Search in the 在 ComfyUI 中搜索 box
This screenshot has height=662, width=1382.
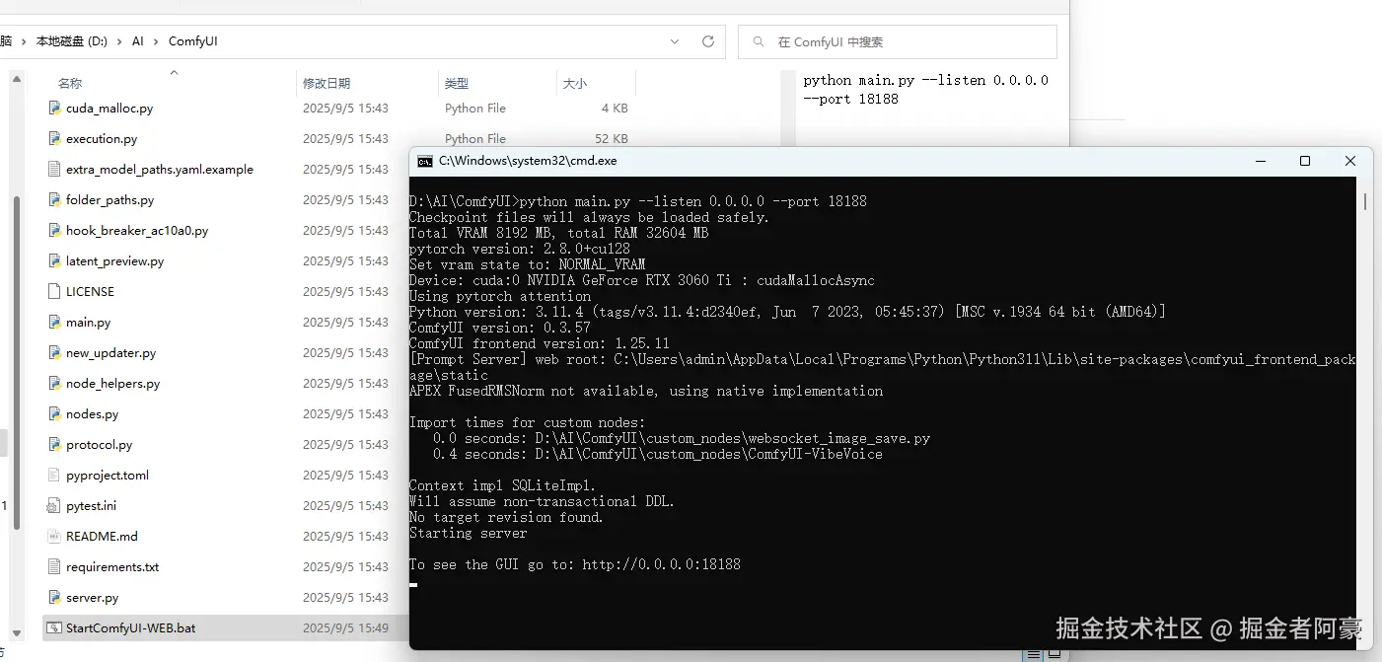(898, 41)
